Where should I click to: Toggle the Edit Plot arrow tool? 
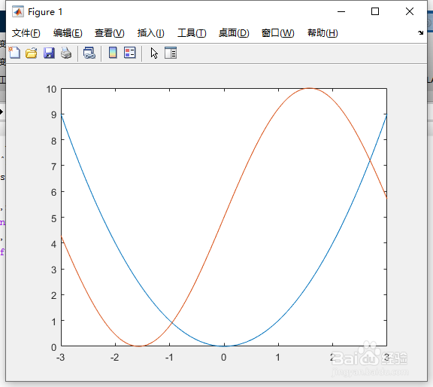[x=154, y=53]
